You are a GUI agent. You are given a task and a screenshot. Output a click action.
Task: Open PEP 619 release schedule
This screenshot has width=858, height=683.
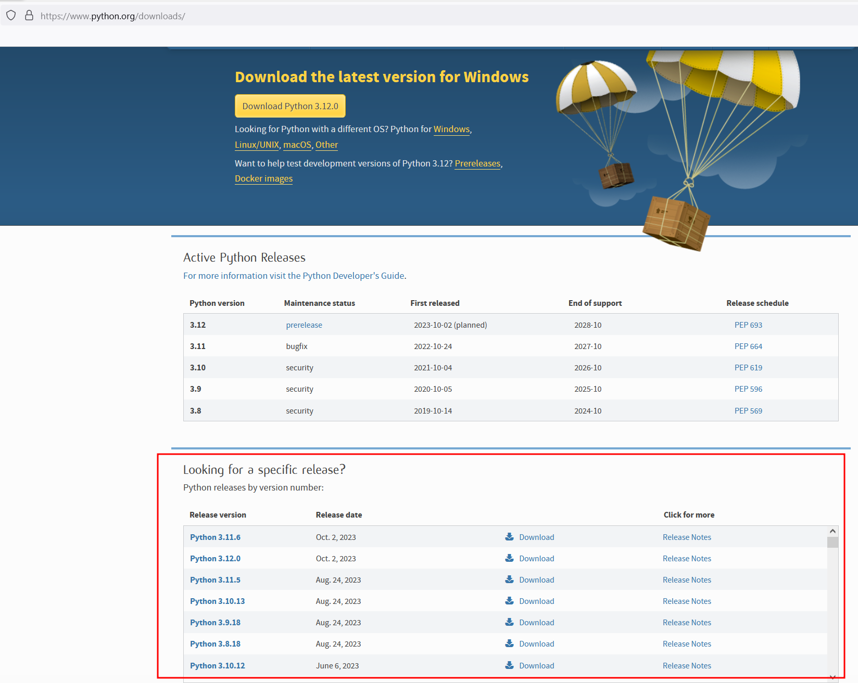coord(748,368)
